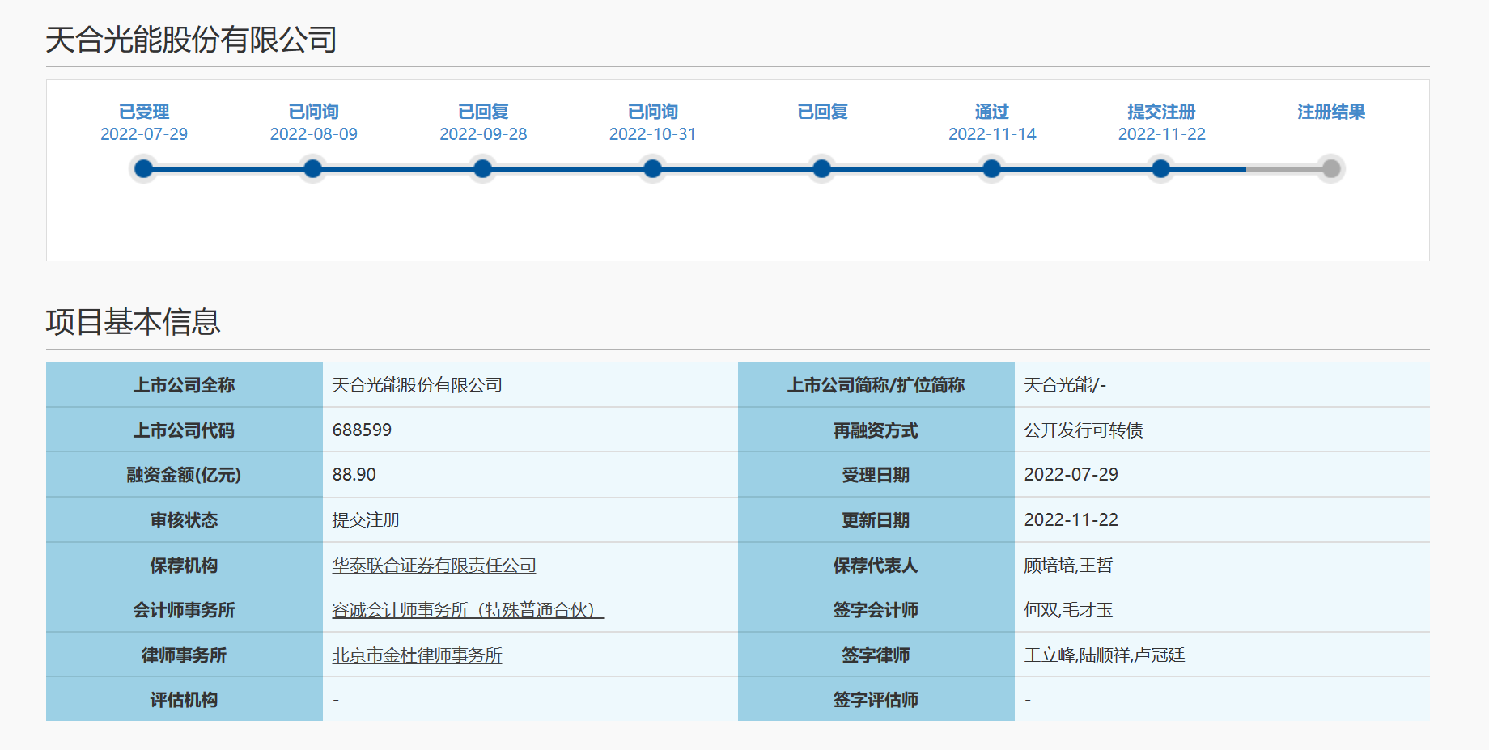
Task: Click the 提交注册 stage label
Action: point(1161,112)
